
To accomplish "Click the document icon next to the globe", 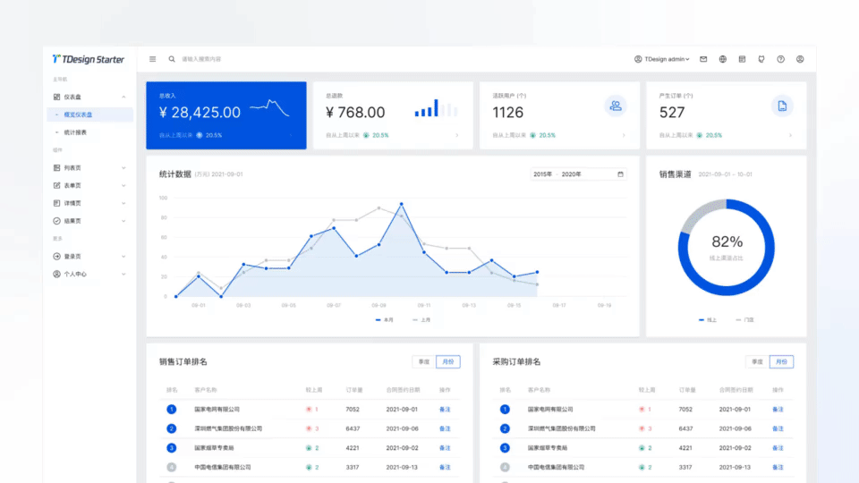I will click(x=742, y=59).
